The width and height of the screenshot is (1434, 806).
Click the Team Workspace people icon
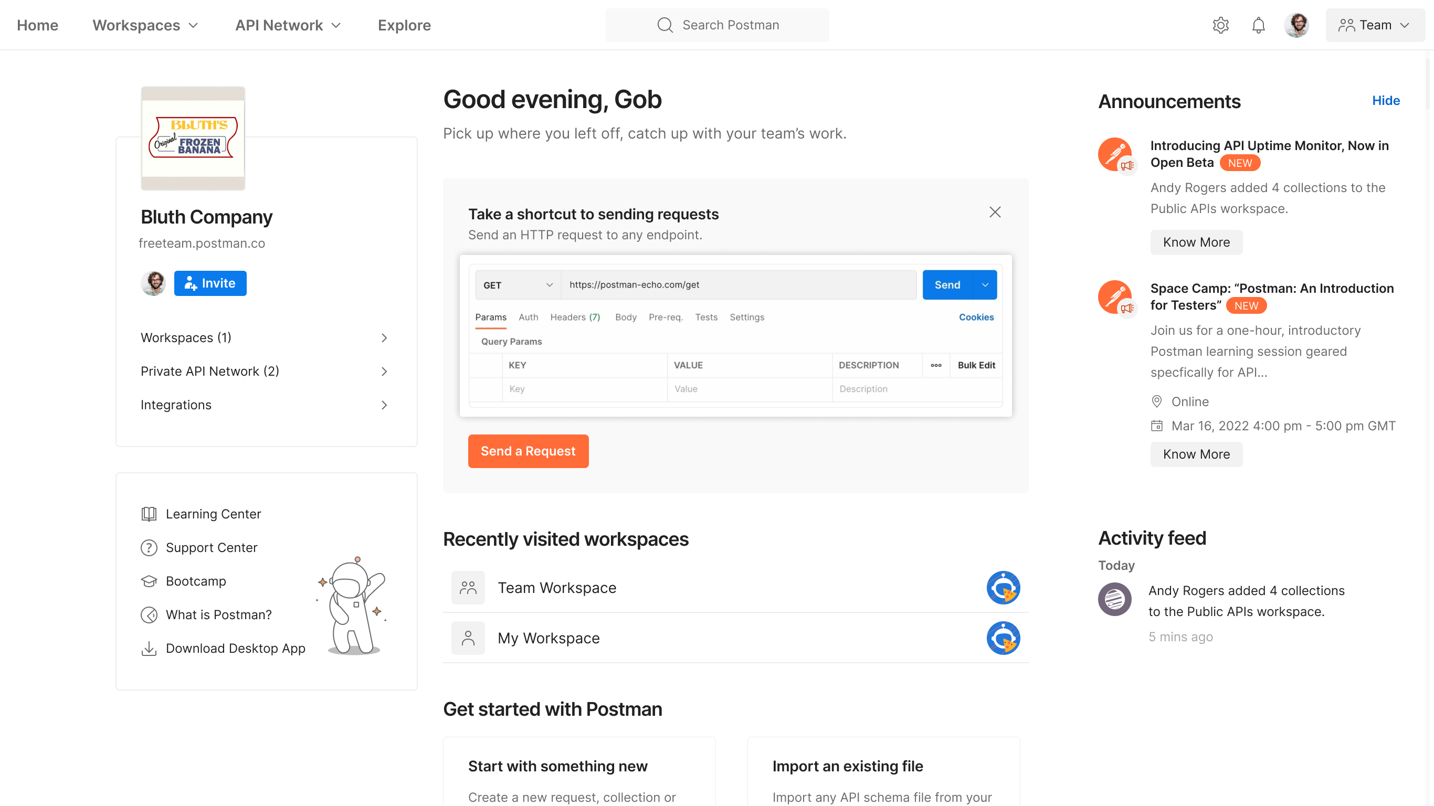point(468,588)
